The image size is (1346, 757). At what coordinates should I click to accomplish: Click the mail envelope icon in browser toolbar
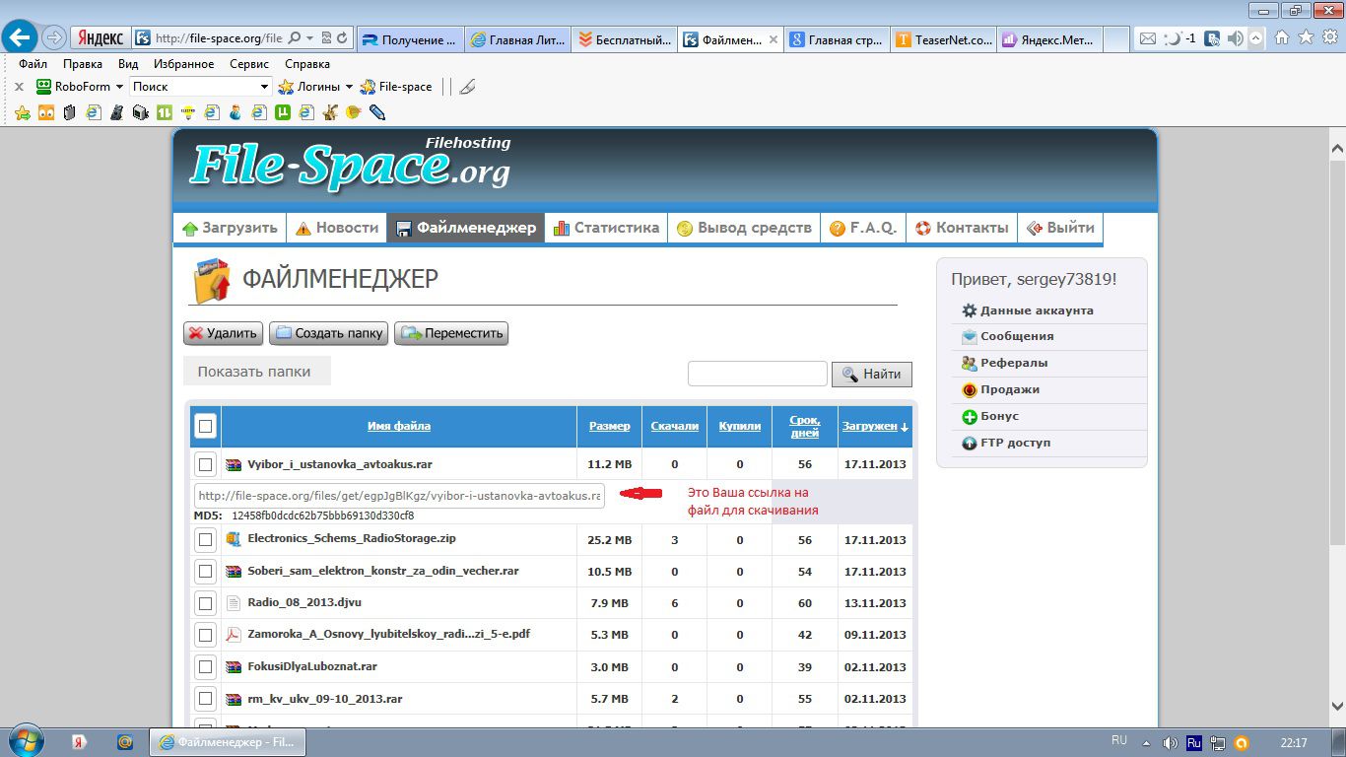point(1147,38)
